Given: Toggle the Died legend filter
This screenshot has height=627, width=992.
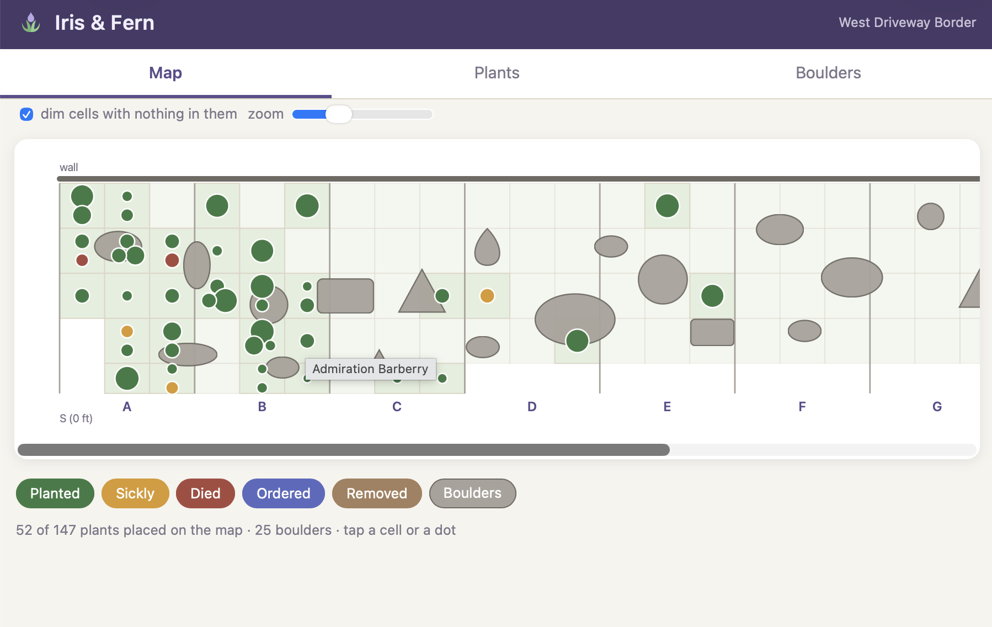Looking at the screenshot, I should click(205, 493).
